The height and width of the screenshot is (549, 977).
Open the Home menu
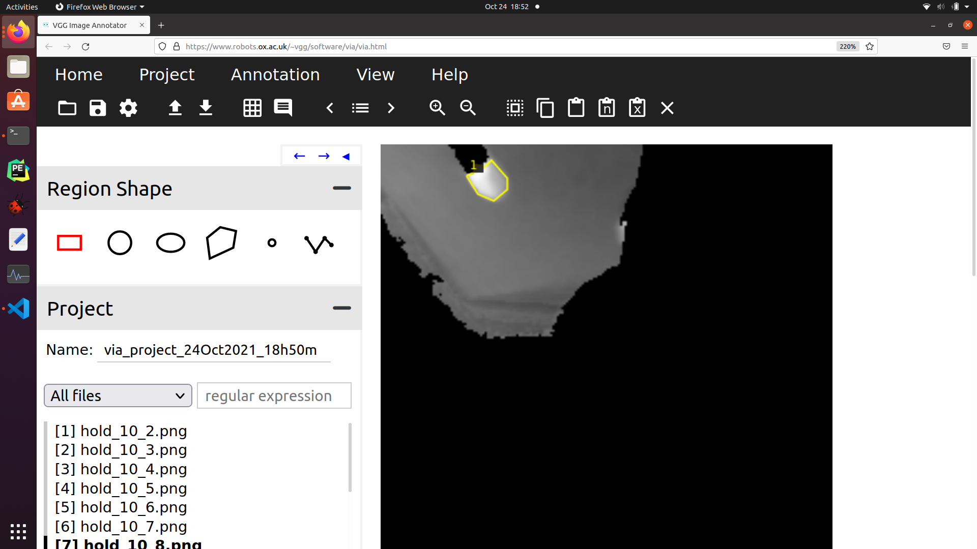[x=79, y=75]
